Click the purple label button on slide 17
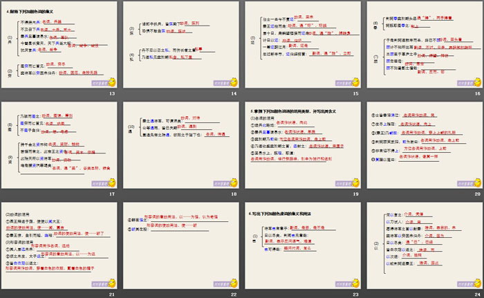 (100, 184)
